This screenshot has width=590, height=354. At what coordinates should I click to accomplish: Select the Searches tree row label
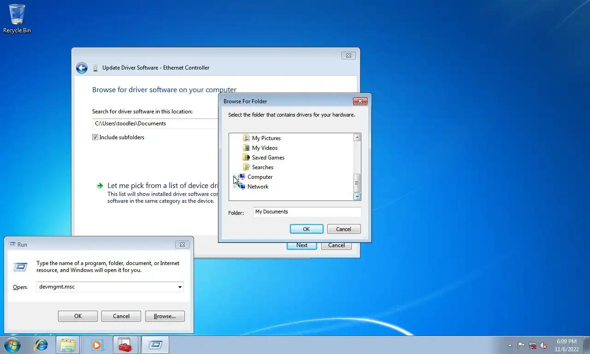pyautogui.click(x=263, y=167)
